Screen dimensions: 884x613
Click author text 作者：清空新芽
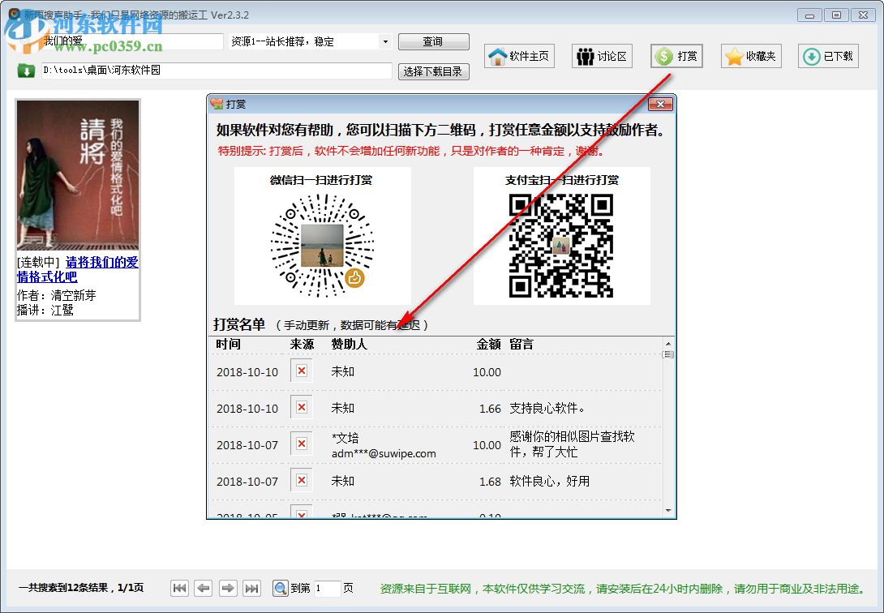coord(57,295)
